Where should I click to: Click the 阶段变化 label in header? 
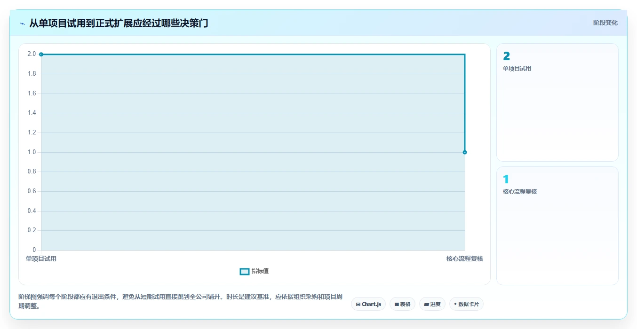[x=605, y=23]
